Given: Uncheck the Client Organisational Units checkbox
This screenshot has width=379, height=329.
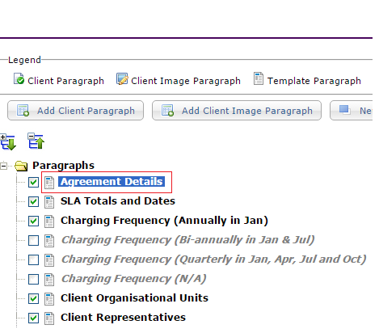Looking at the screenshot, I should 33,299.
